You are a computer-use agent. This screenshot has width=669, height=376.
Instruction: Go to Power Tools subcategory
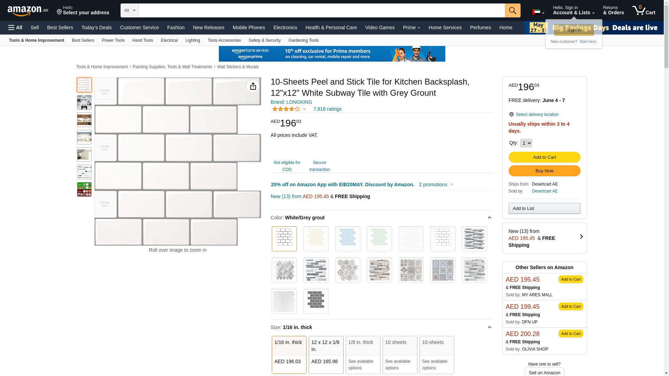(x=113, y=40)
